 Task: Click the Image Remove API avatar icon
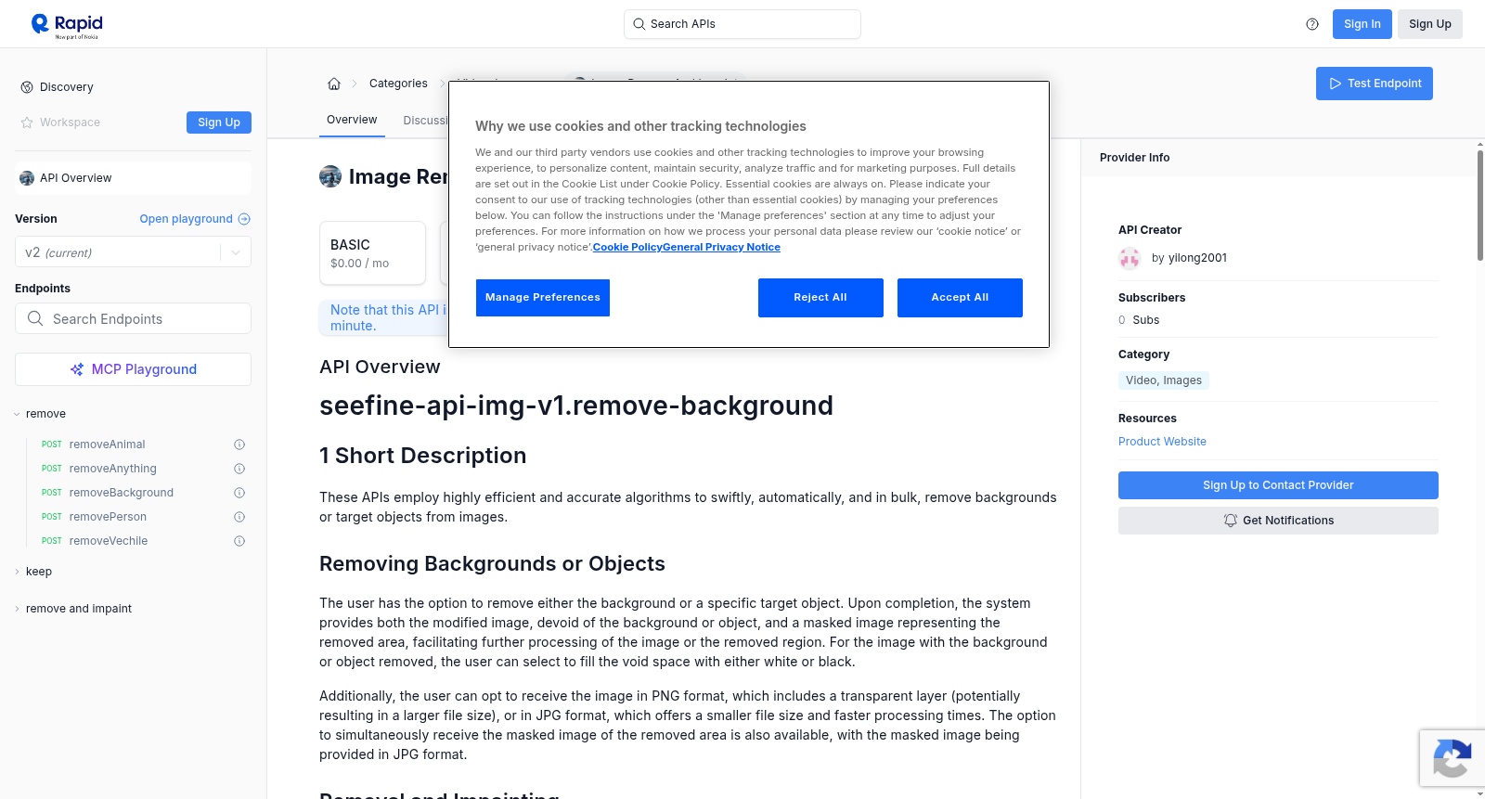coord(330,176)
